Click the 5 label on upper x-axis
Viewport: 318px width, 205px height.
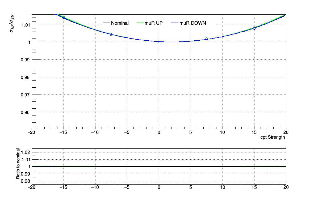click(191, 132)
